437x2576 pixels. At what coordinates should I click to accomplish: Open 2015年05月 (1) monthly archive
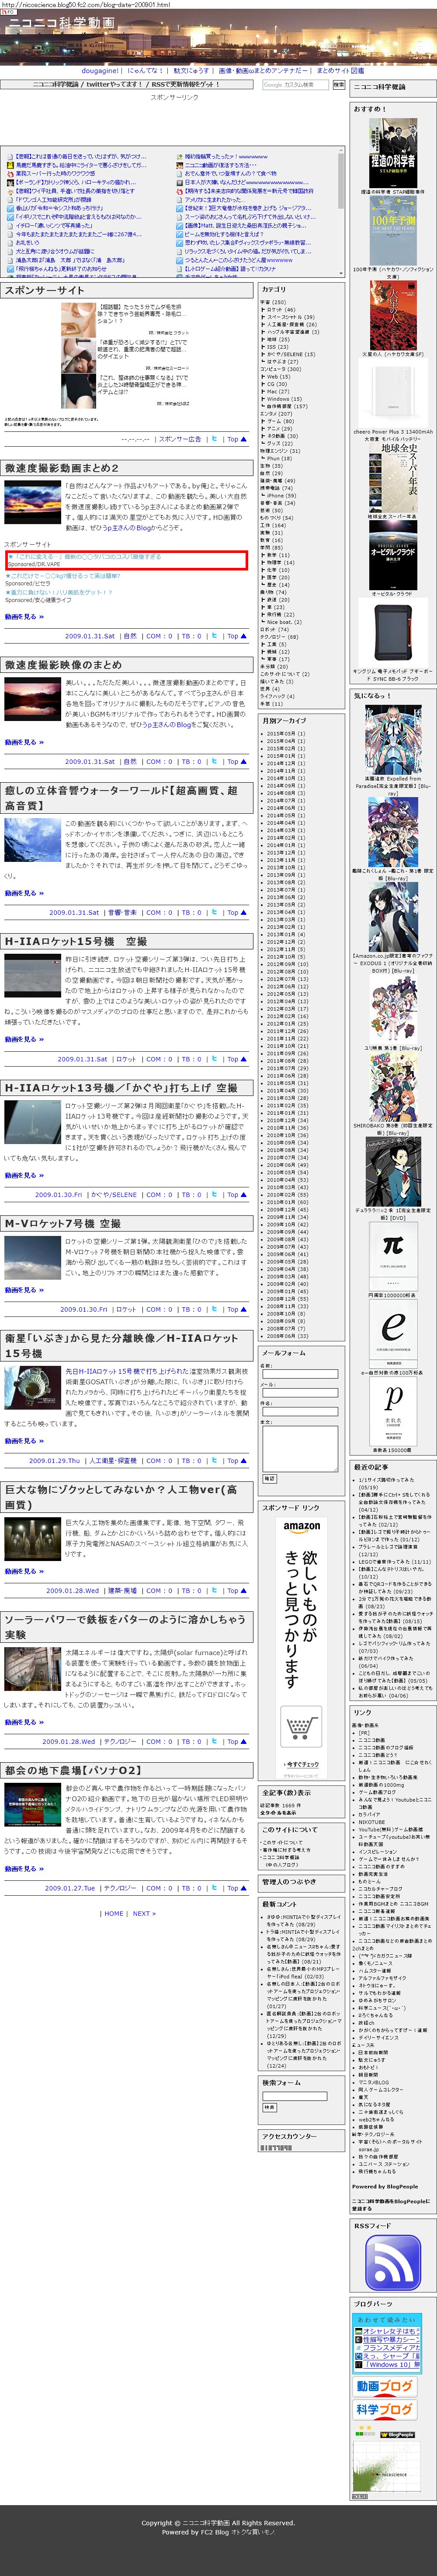[x=285, y=734]
